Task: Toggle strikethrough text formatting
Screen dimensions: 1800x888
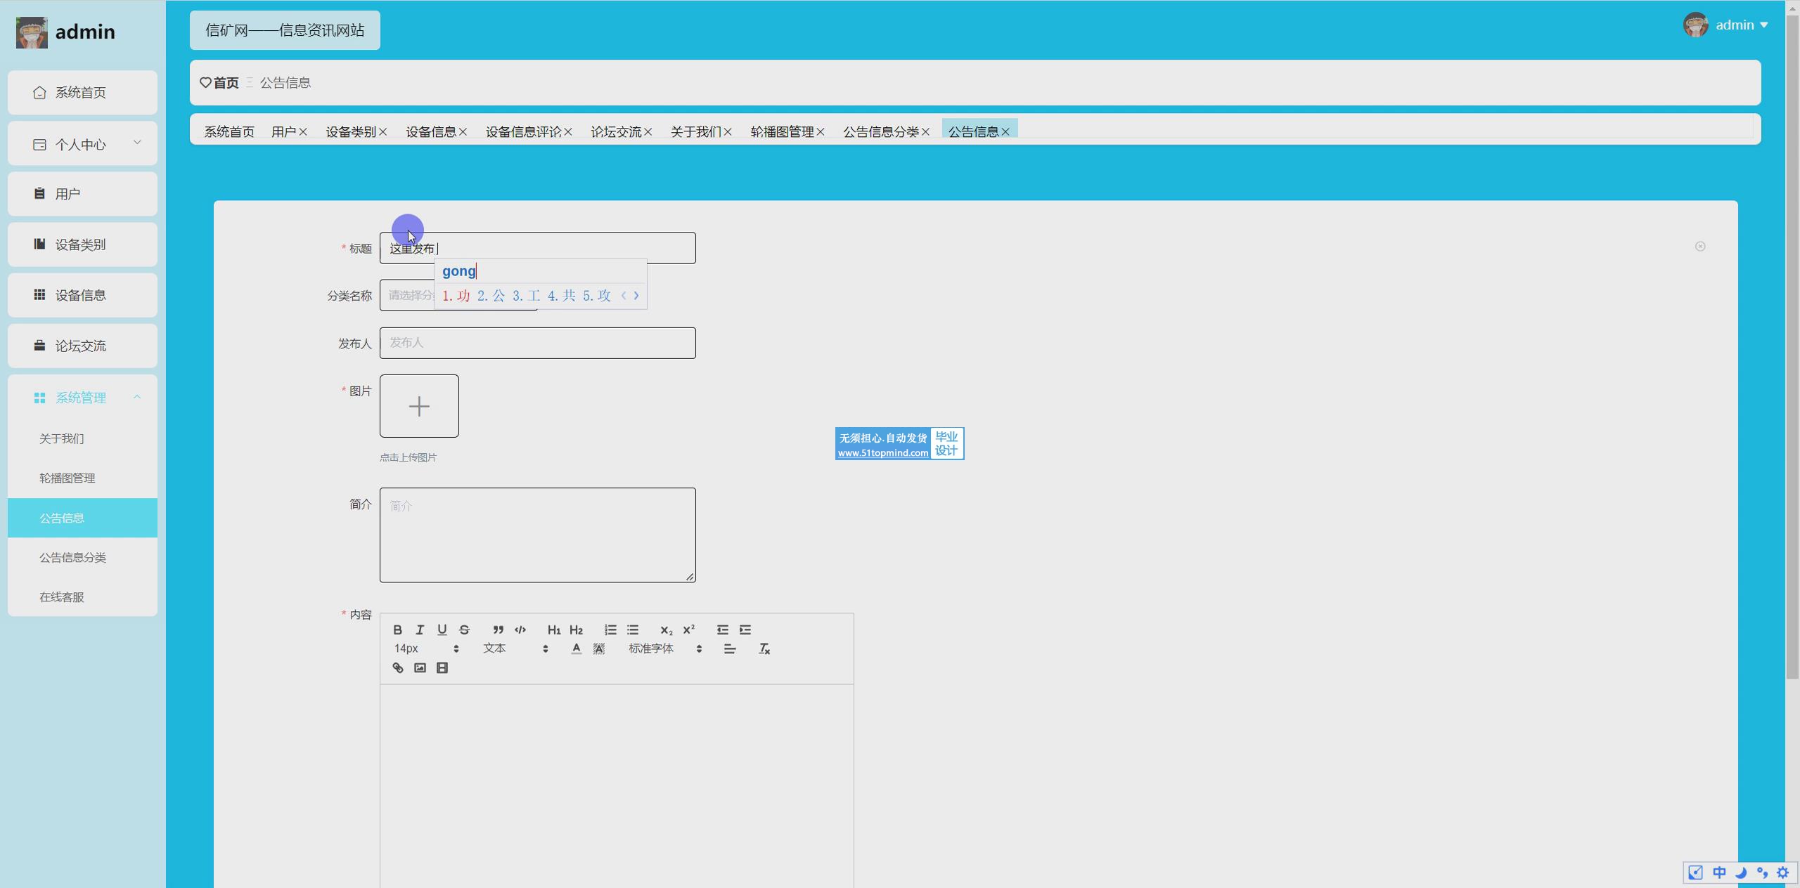Action: [x=464, y=629]
